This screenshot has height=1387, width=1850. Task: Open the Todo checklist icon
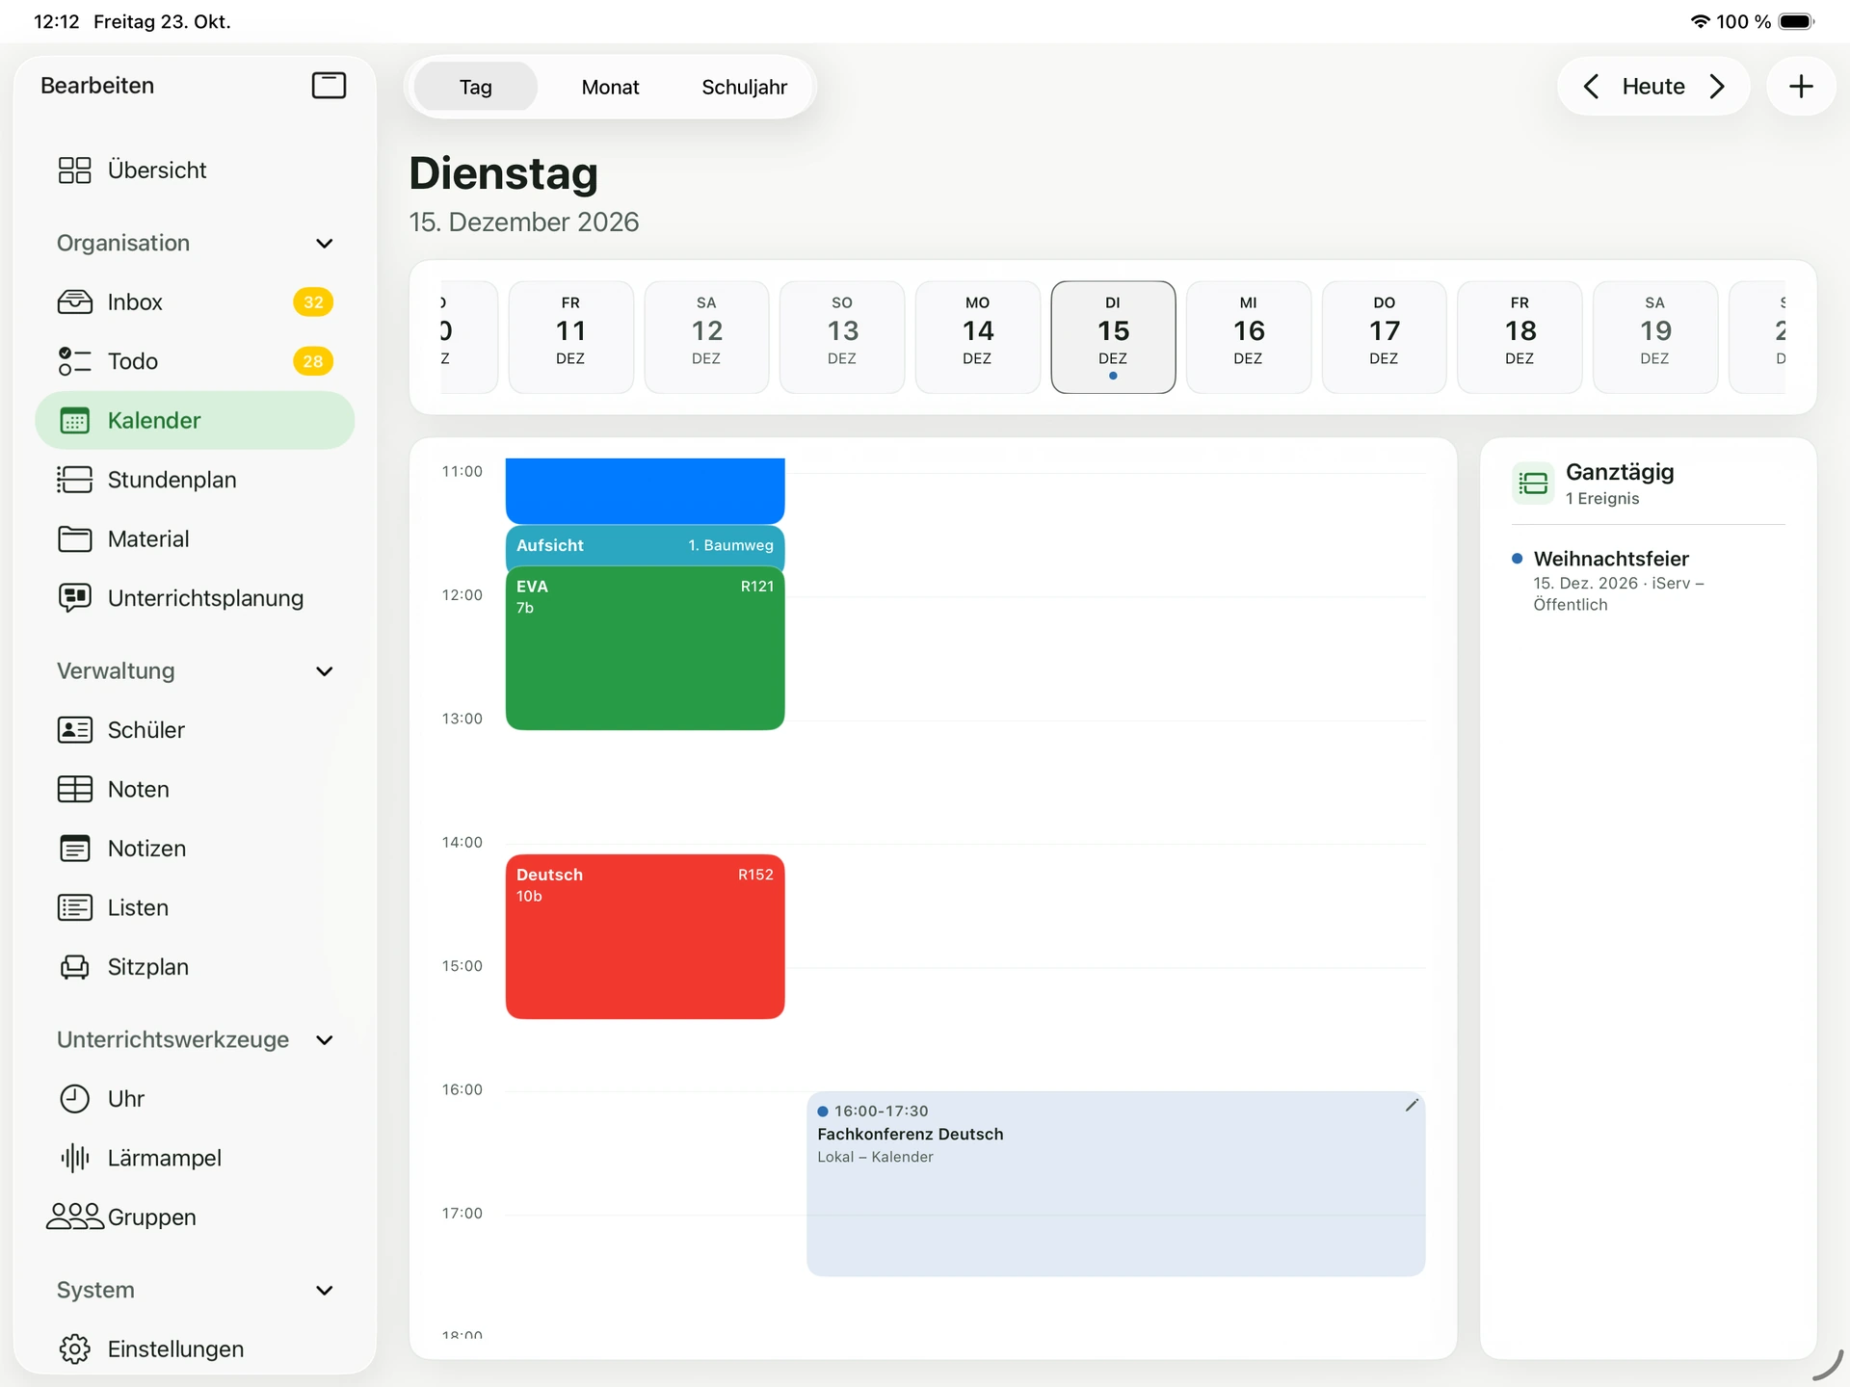(x=74, y=361)
